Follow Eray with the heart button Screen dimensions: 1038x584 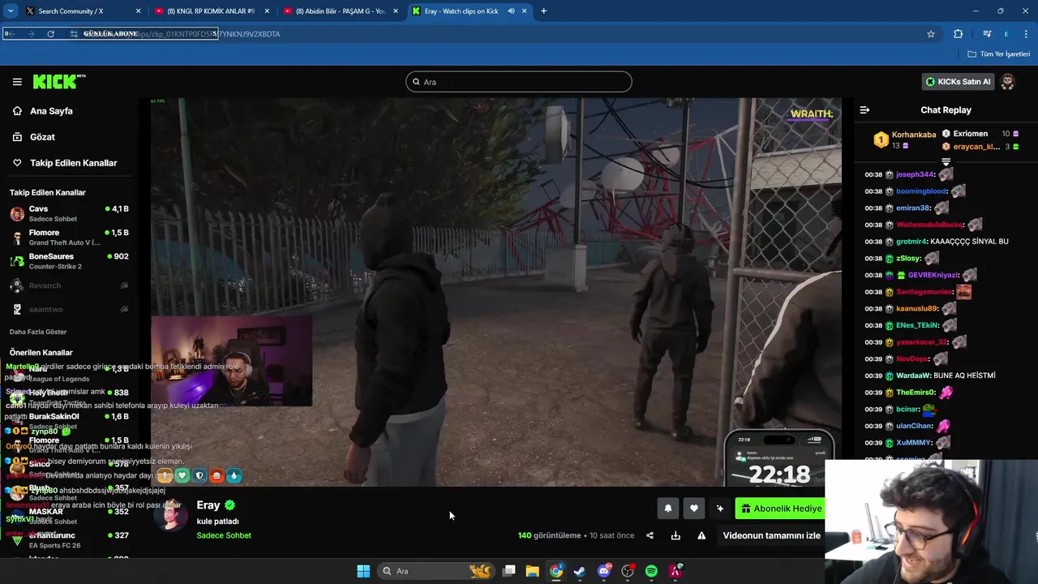pyautogui.click(x=694, y=509)
